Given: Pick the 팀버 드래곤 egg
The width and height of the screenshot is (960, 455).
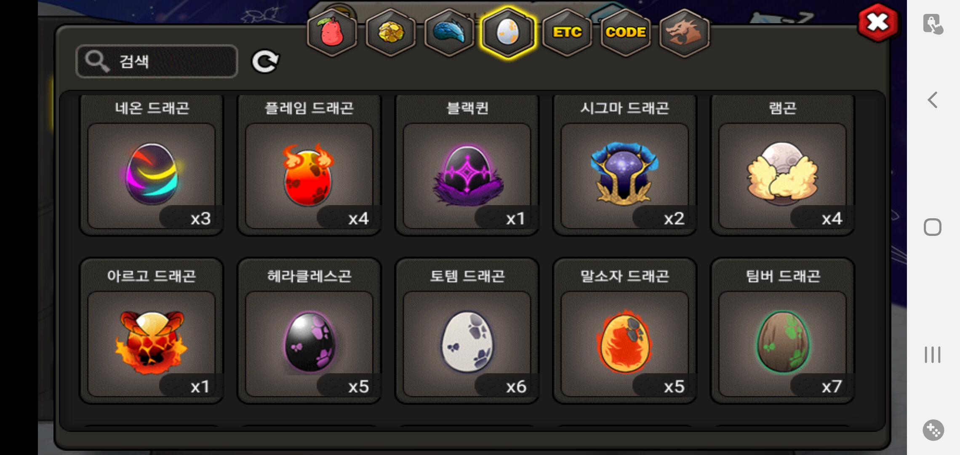Looking at the screenshot, I should (782, 331).
